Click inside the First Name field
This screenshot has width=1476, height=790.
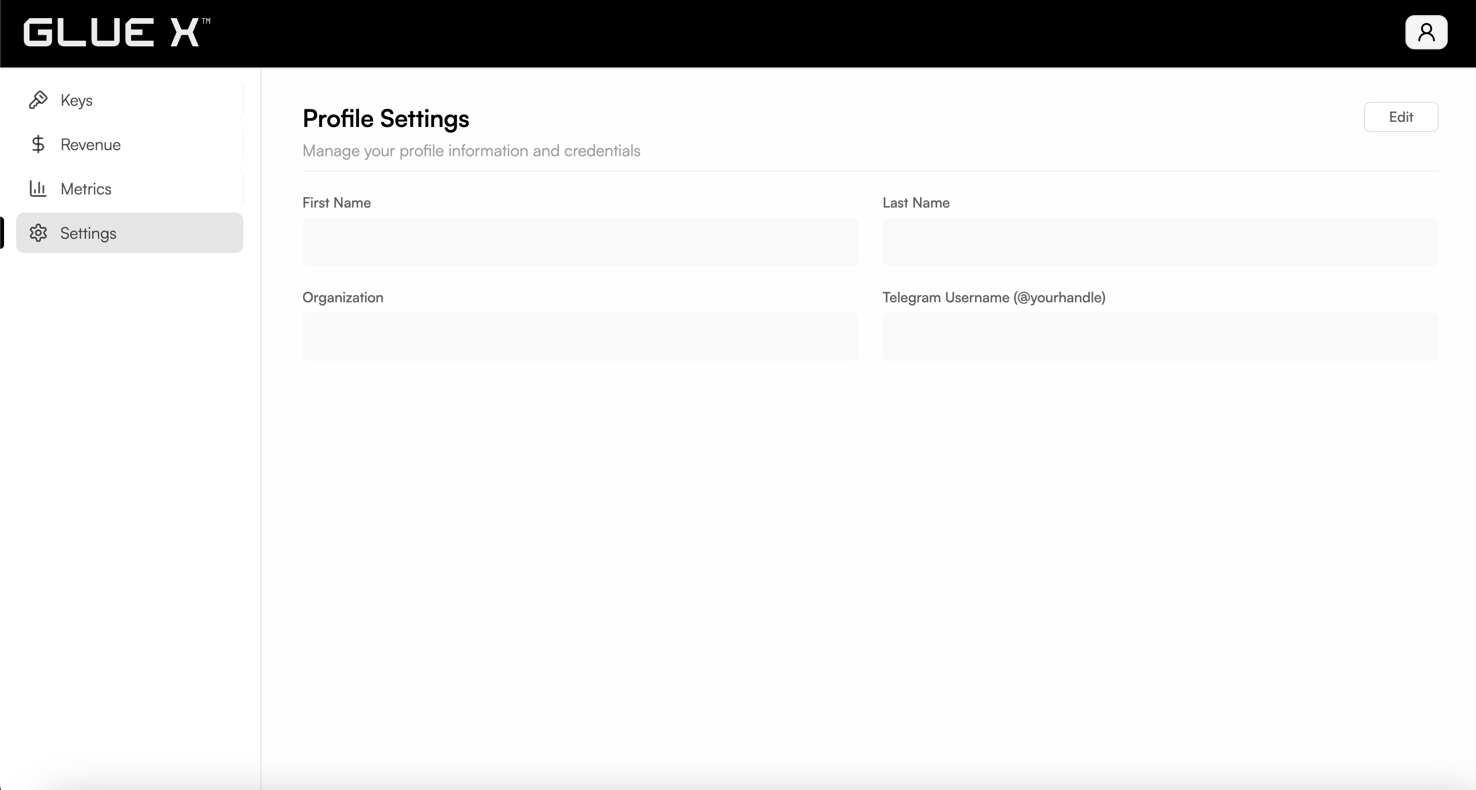(580, 241)
